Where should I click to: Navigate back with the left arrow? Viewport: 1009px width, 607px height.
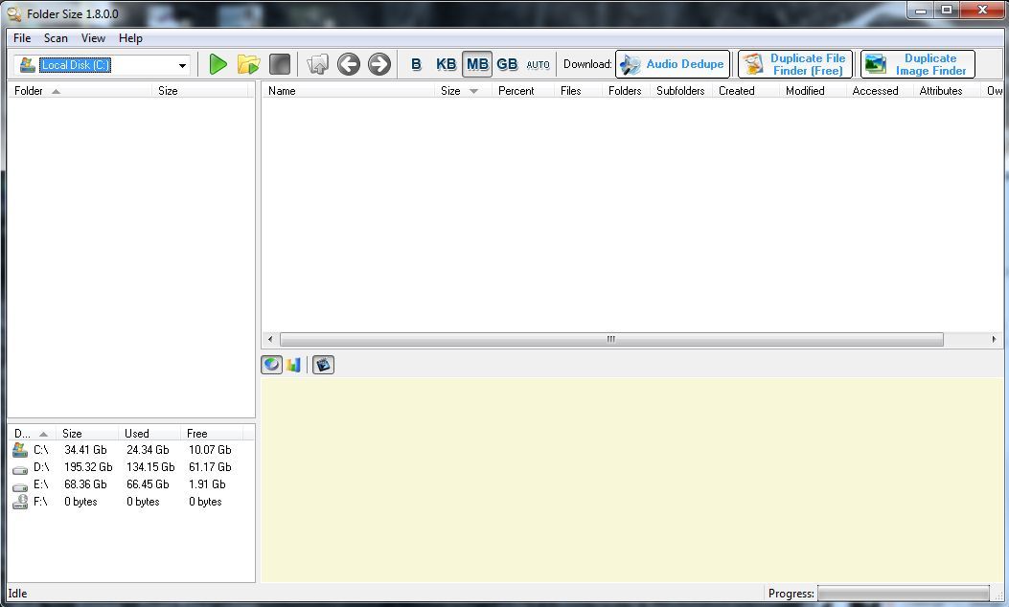(351, 64)
